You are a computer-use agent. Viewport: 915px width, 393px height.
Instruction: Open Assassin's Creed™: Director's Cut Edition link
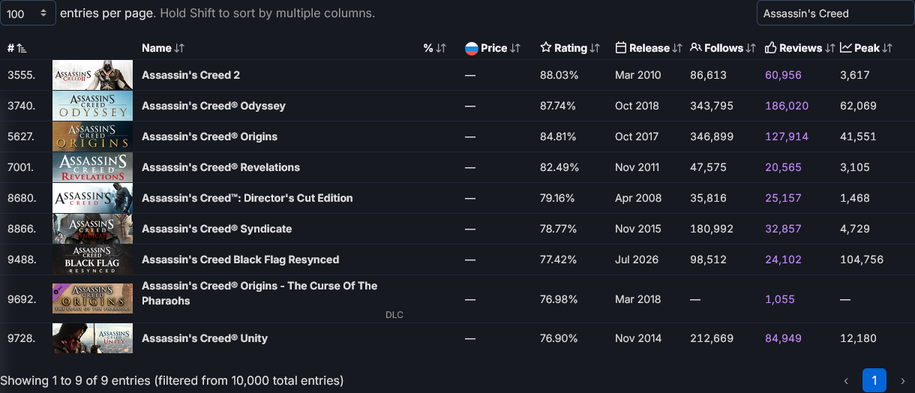[x=247, y=198]
